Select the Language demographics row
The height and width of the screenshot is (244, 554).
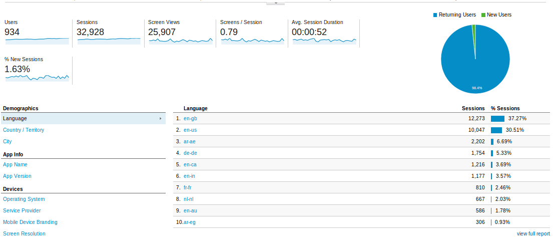click(83, 118)
